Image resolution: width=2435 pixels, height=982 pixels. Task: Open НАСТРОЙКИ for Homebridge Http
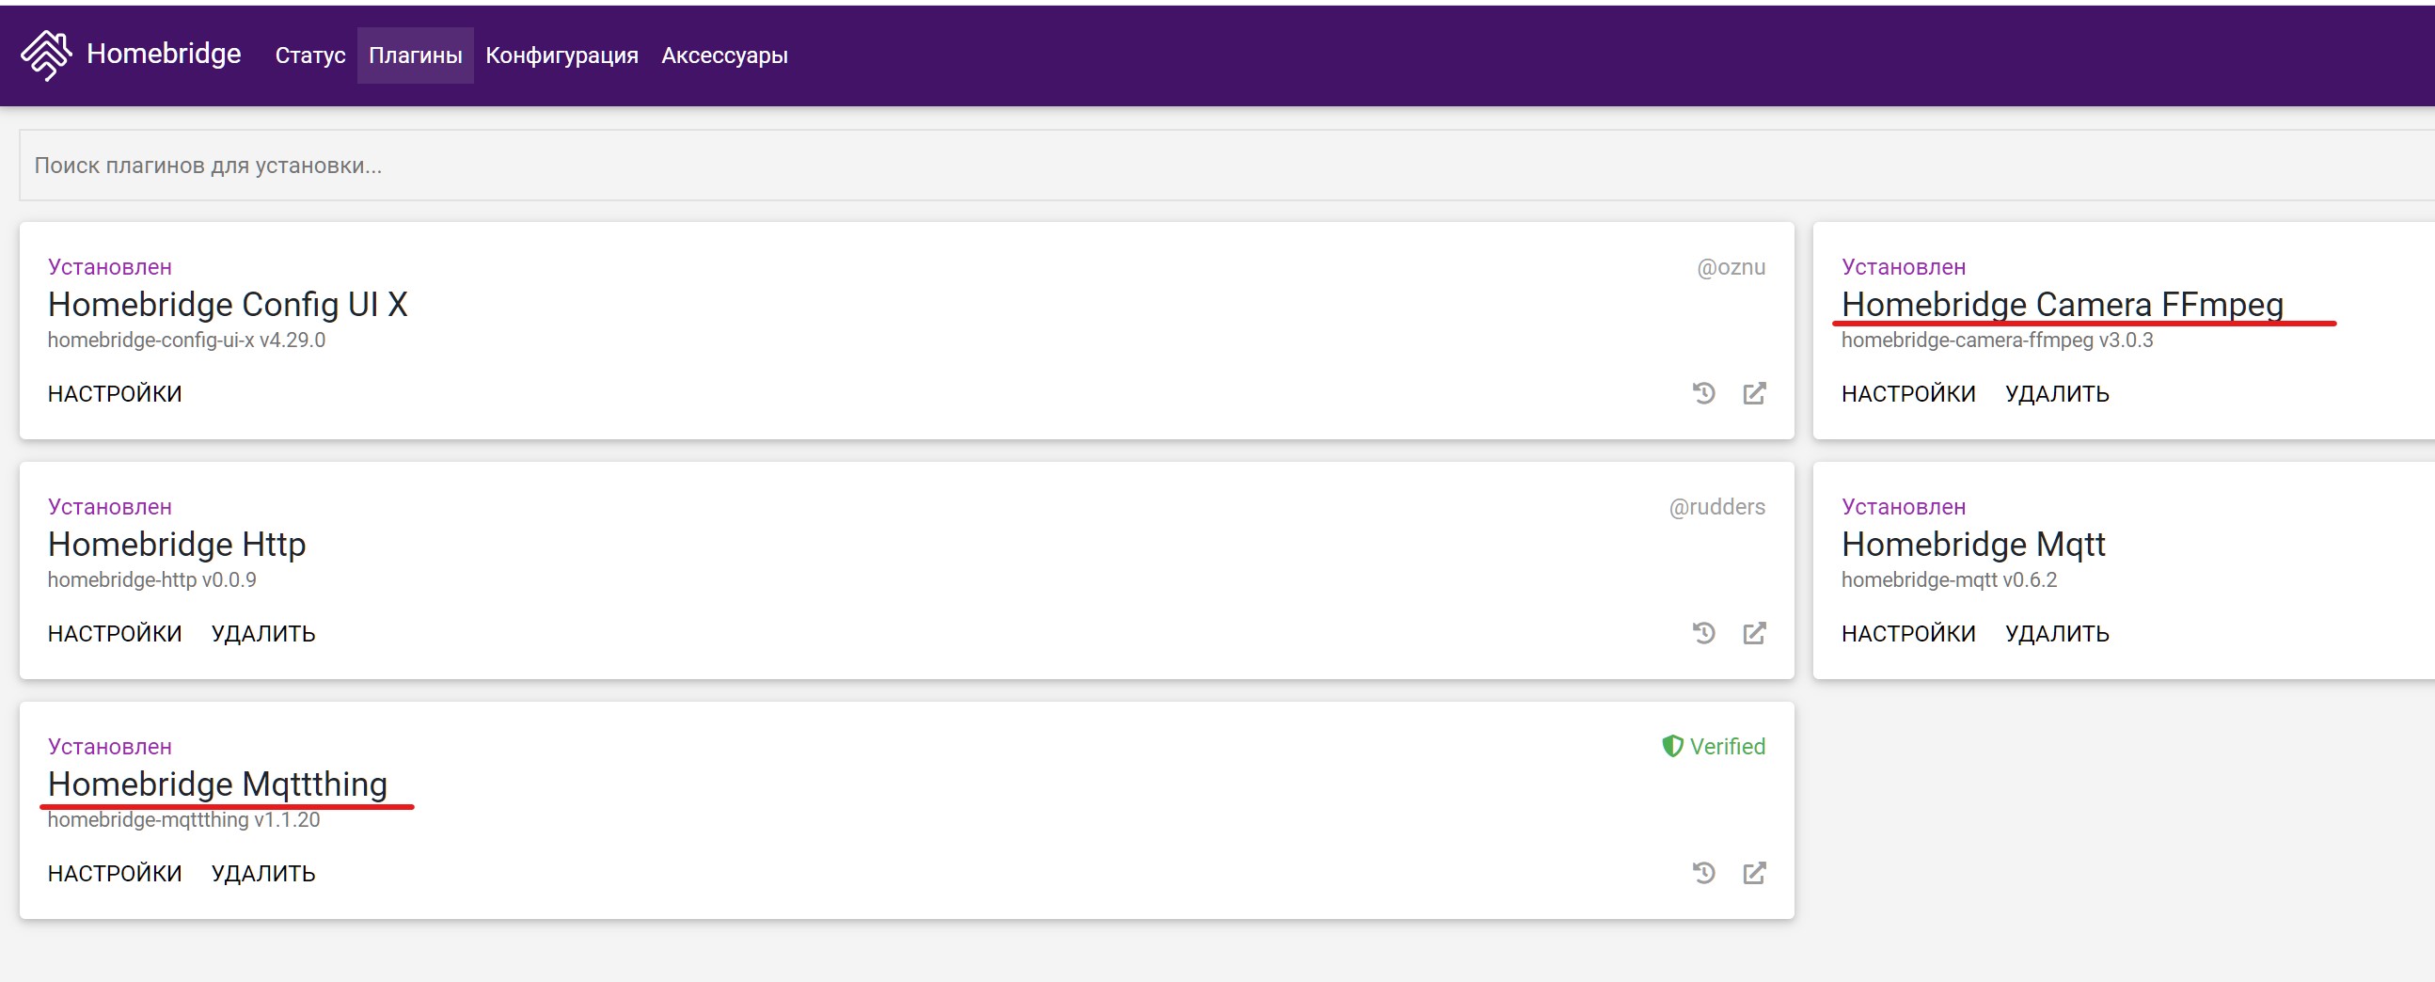pyautogui.click(x=115, y=634)
